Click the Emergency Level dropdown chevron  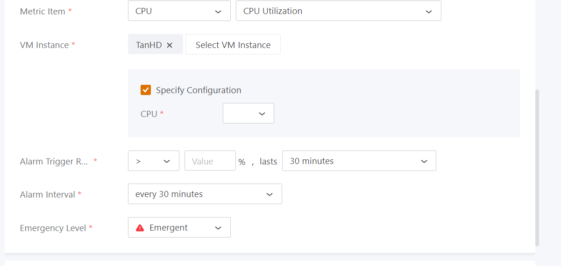point(218,228)
